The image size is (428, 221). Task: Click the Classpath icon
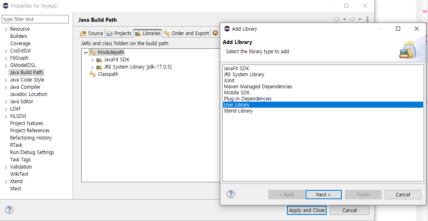(x=93, y=74)
